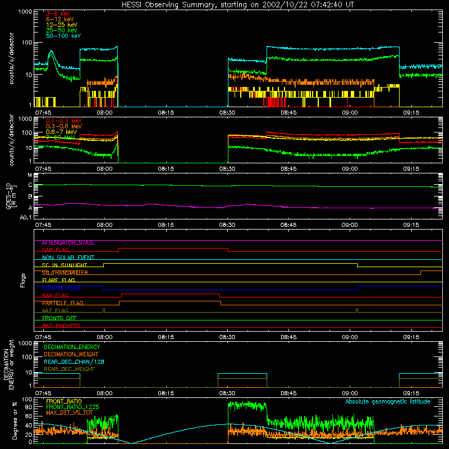Select the yellow 12-25 keV legend label
This screenshot has width=449, height=449.
(62, 25)
